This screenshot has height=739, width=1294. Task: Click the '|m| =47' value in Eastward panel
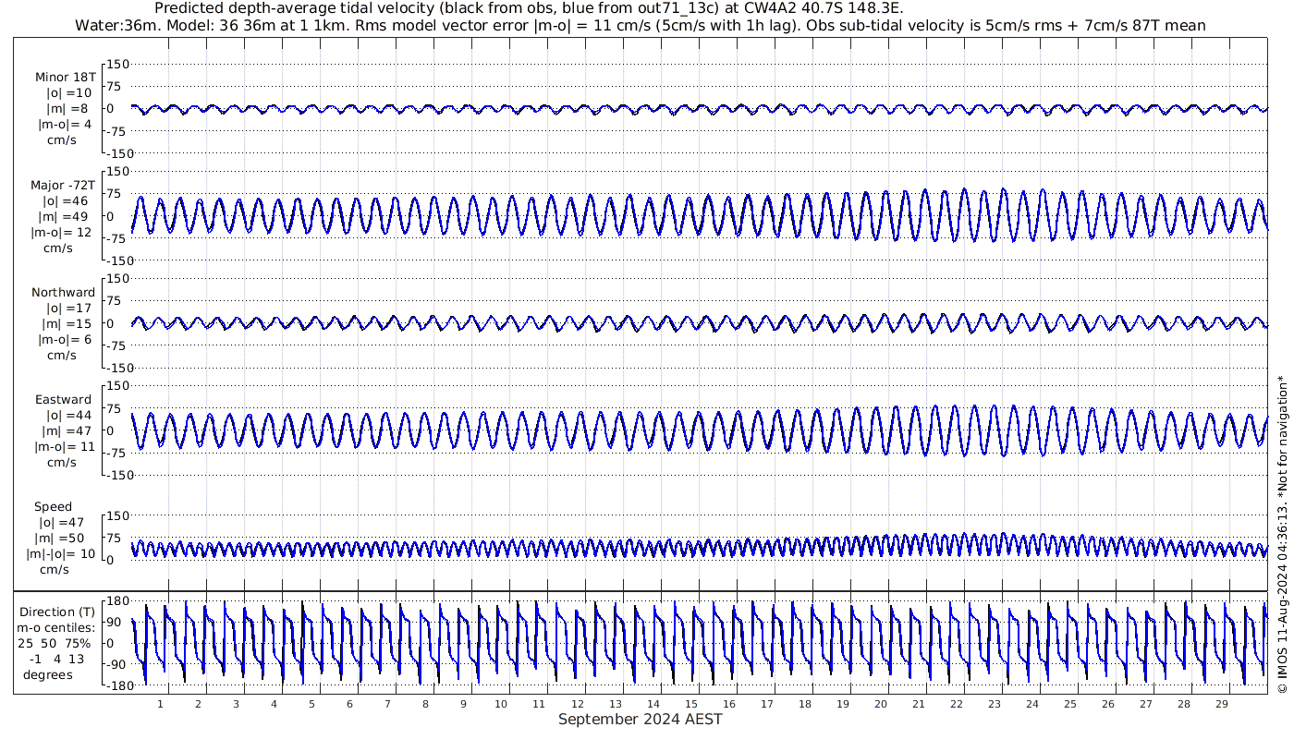tap(68, 430)
